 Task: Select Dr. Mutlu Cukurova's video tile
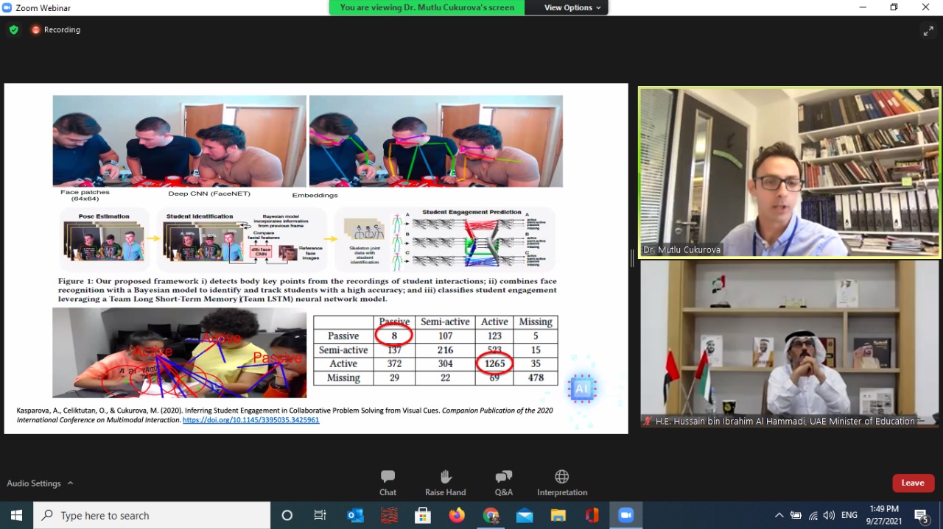(x=789, y=173)
